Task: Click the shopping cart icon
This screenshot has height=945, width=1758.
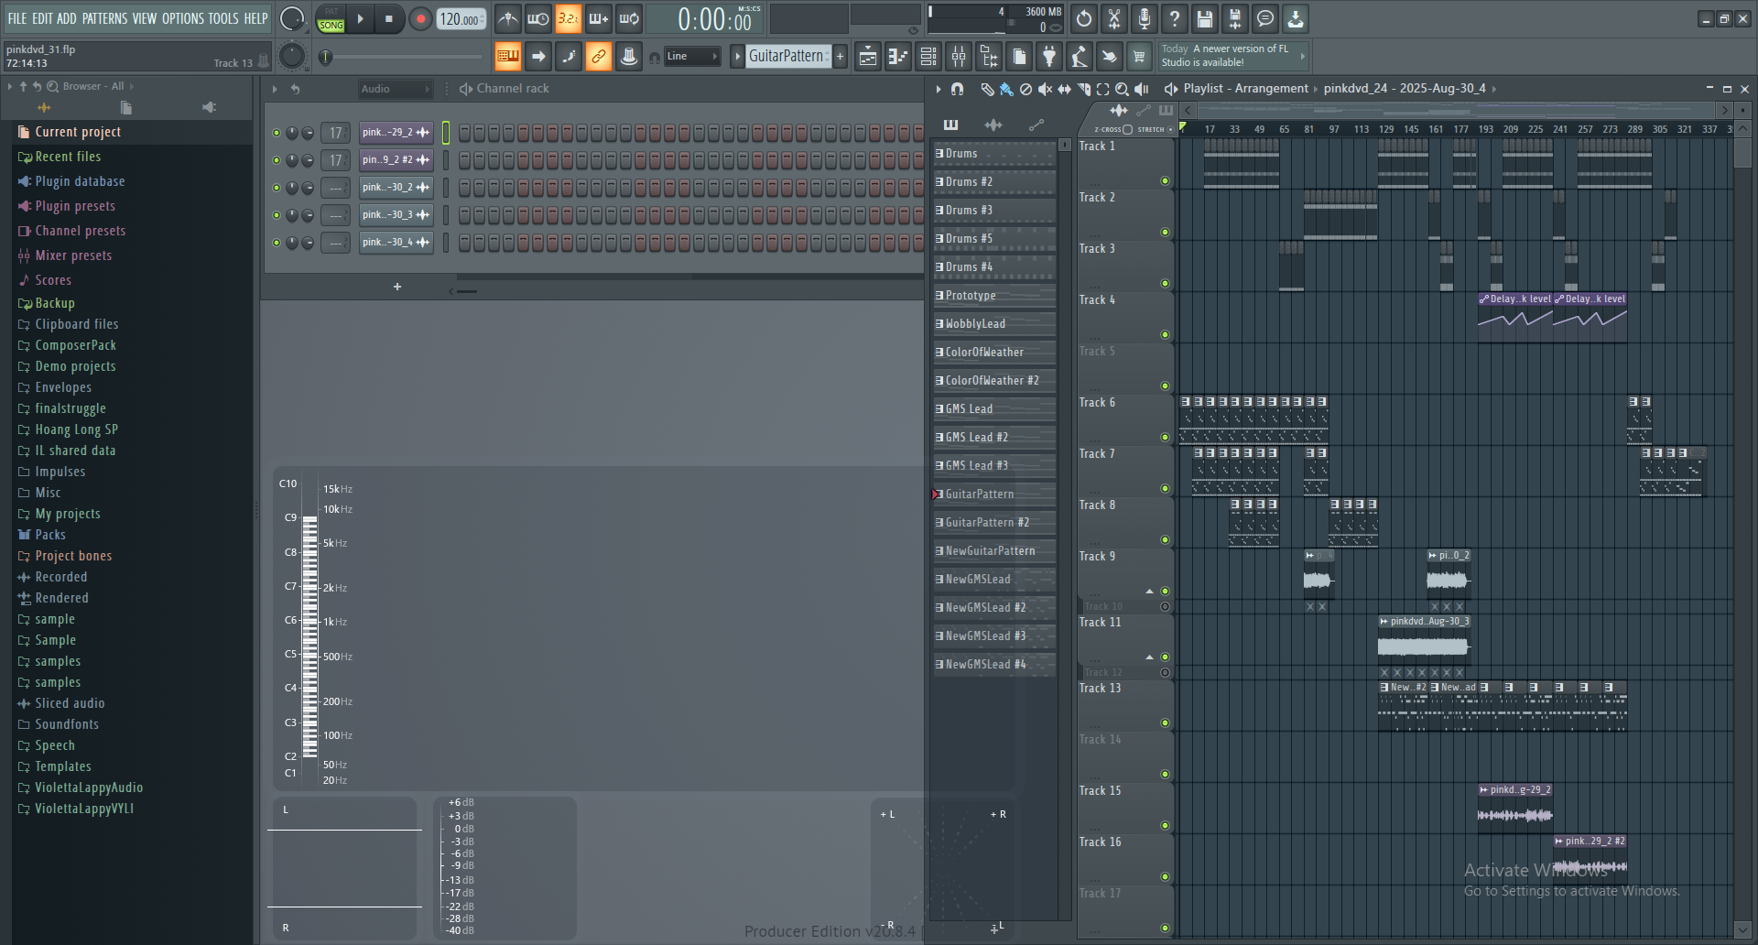Action: coord(1139,57)
